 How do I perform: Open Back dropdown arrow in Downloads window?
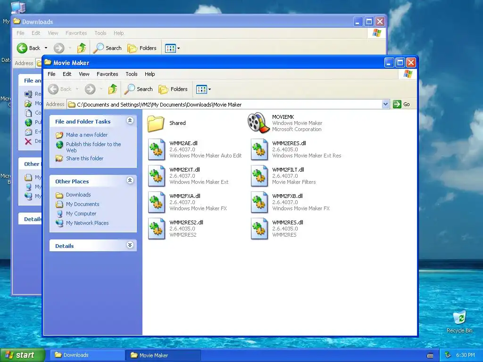(x=46, y=48)
